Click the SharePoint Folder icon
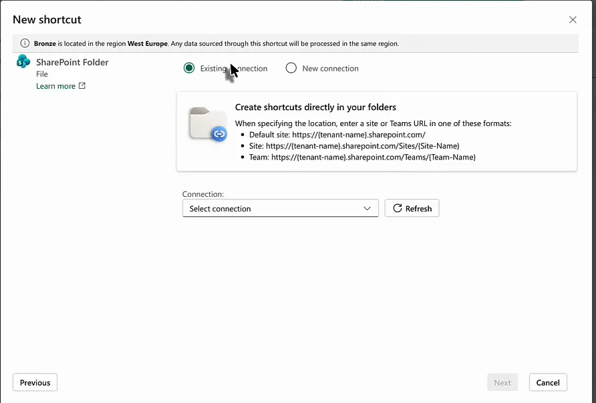The height and width of the screenshot is (403, 596). pos(23,61)
